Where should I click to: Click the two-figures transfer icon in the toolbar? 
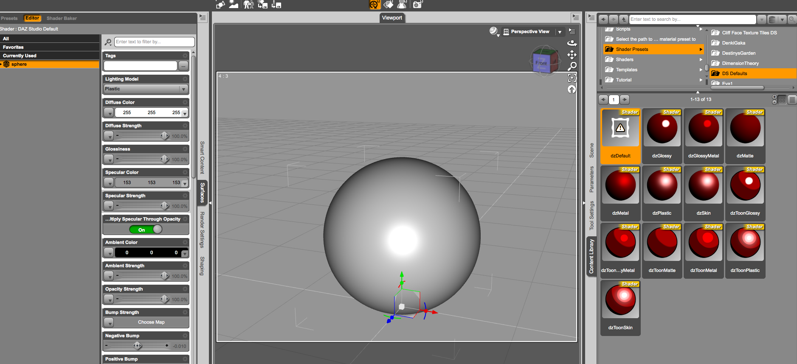[249, 4]
